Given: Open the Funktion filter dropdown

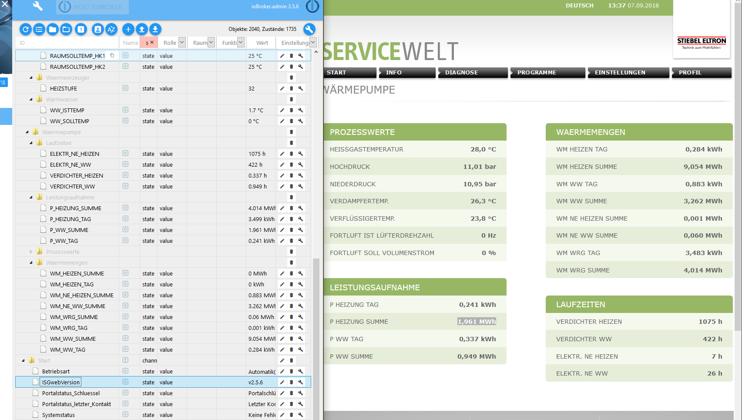Looking at the screenshot, I should 241,42.
